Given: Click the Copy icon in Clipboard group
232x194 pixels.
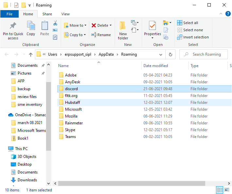Looking at the screenshot, I should (x=31, y=25).
